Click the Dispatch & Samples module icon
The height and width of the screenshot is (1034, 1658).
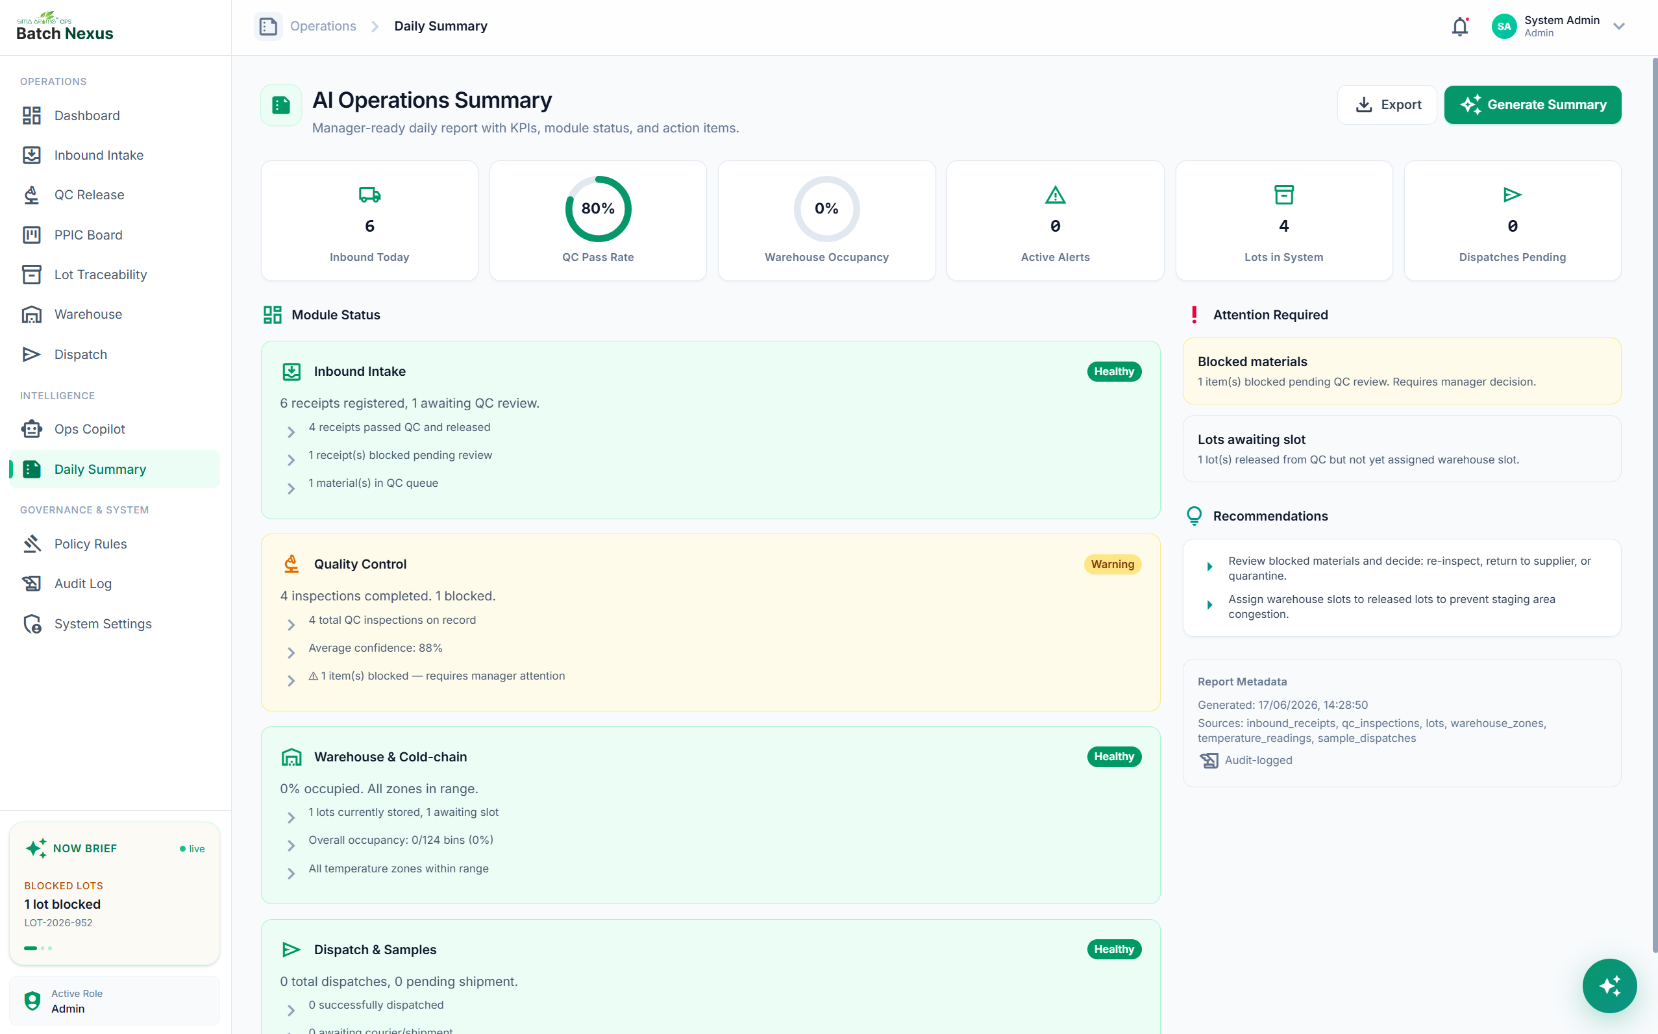pyautogui.click(x=291, y=949)
